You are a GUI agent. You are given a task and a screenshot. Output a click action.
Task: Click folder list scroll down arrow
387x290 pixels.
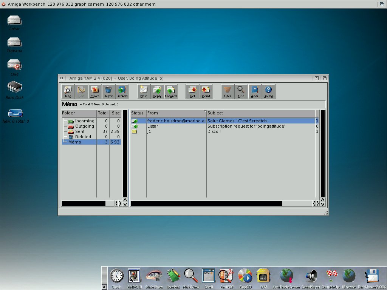click(x=125, y=204)
